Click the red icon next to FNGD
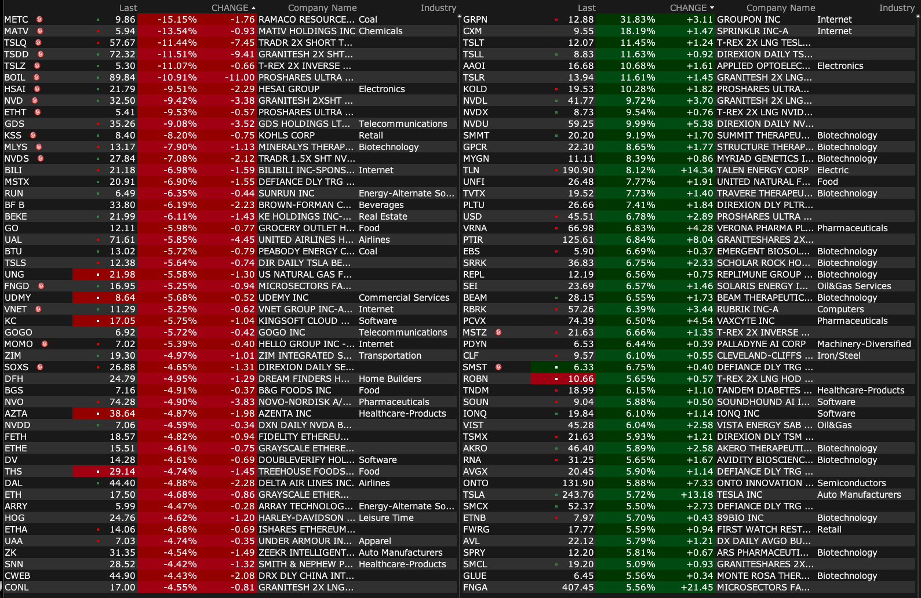 coord(41,286)
